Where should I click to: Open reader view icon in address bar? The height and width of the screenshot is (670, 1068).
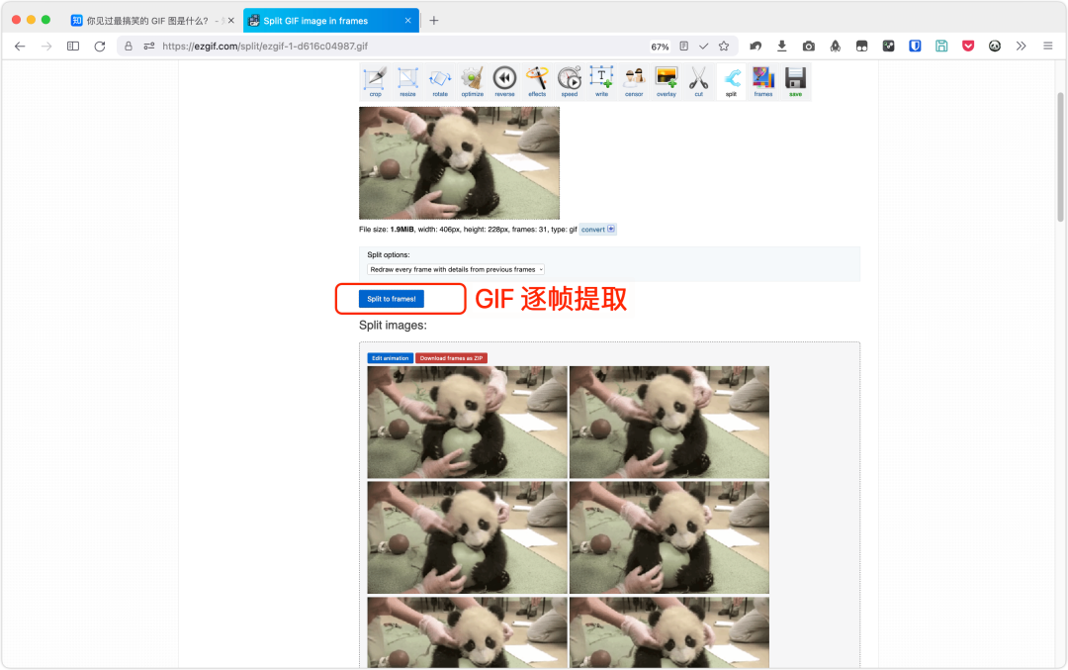click(684, 47)
